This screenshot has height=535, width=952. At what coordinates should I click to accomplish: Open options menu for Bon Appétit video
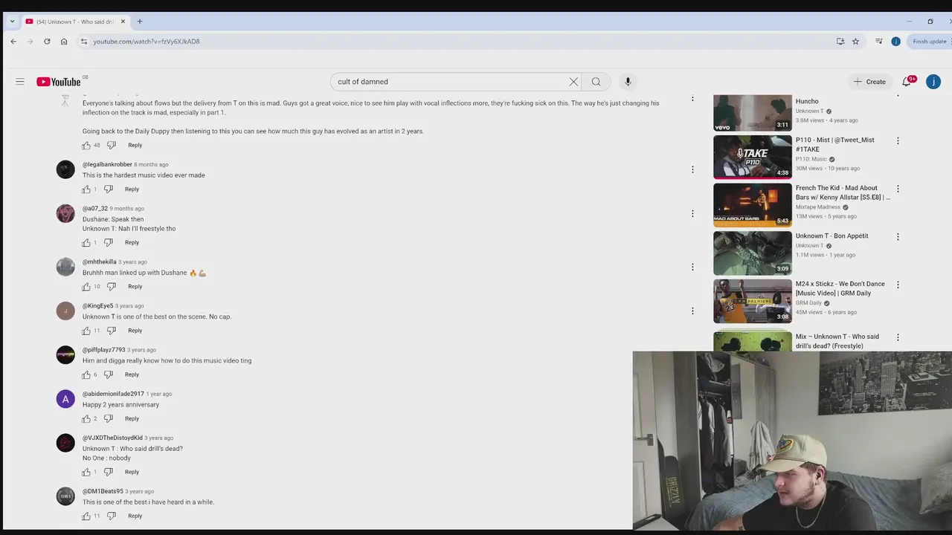(898, 236)
